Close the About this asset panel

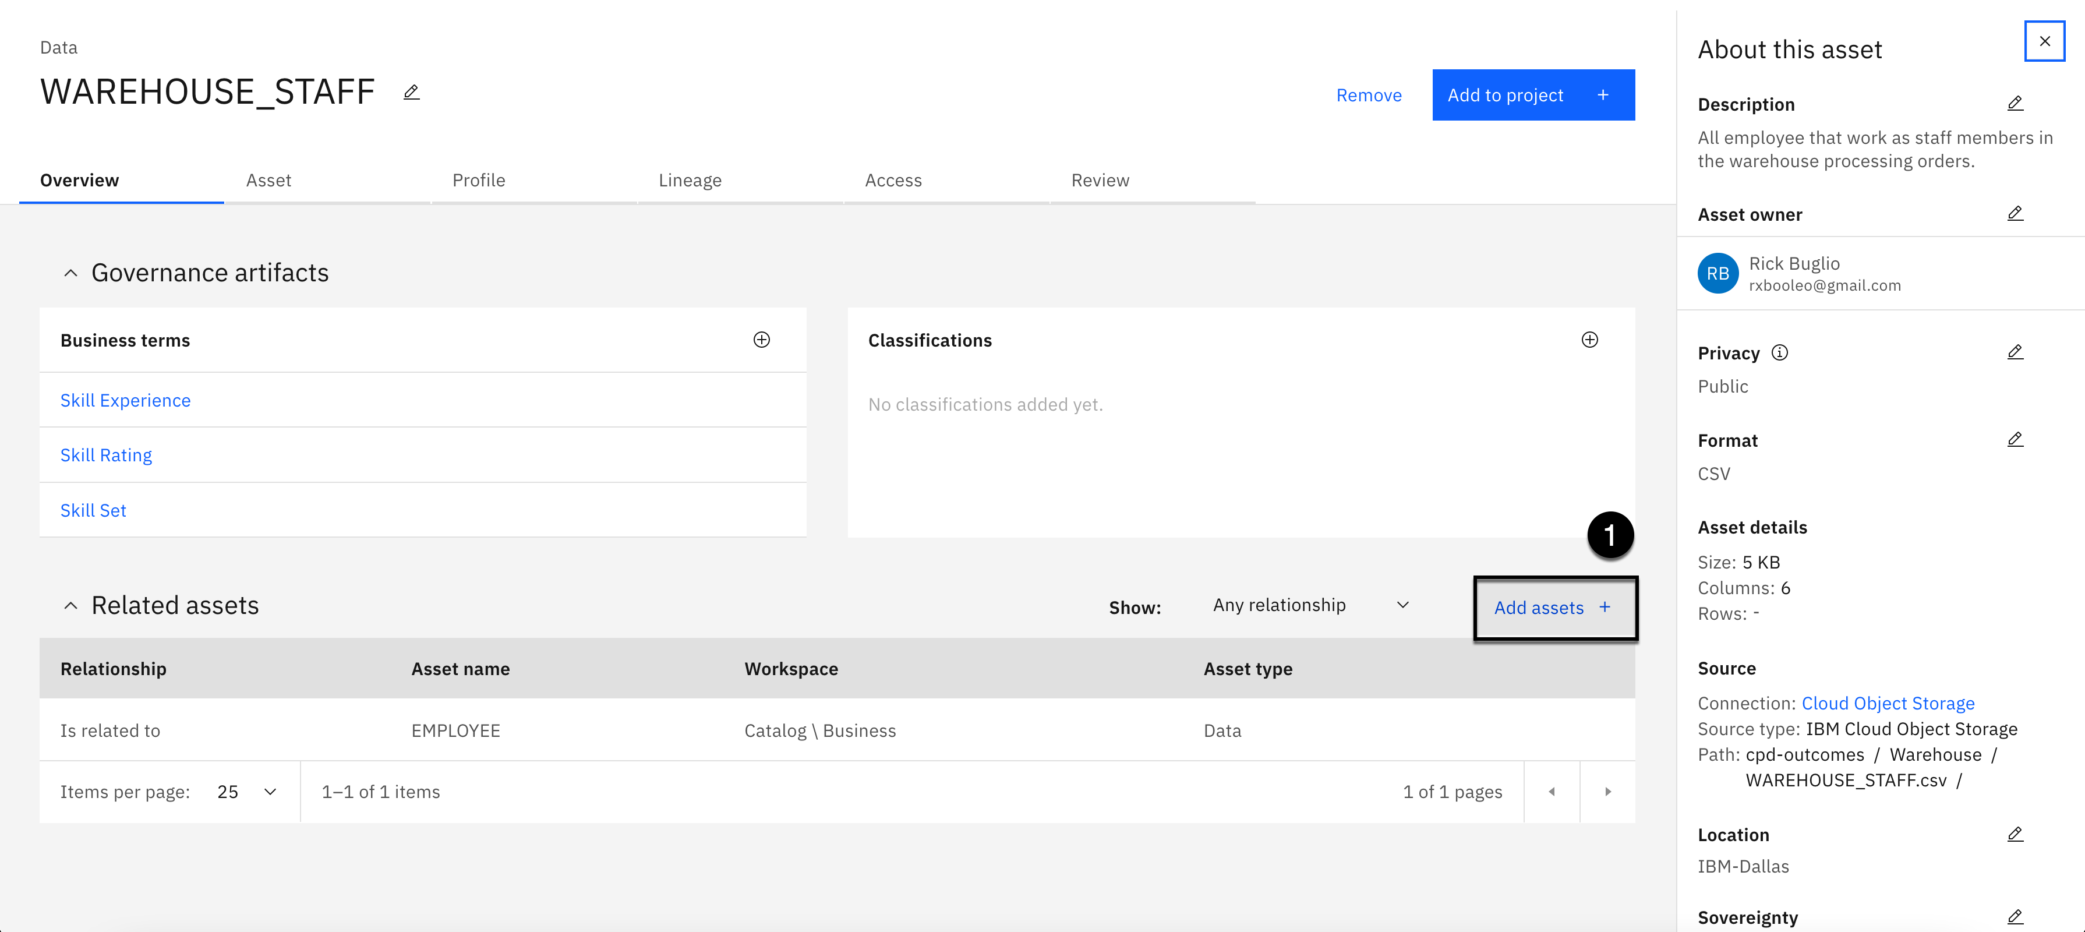click(x=2044, y=41)
